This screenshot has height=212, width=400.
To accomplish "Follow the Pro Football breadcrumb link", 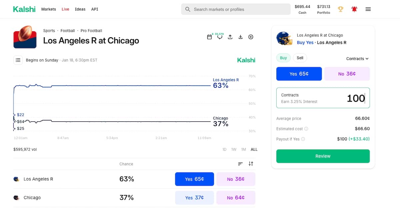I will point(91,31).
